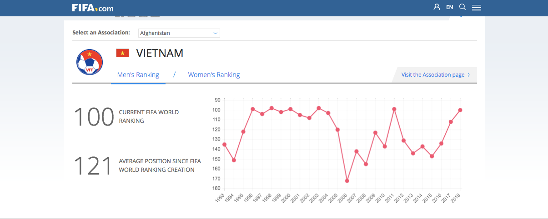Open the hamburger menu icon
548x219 pixels.
477,8
